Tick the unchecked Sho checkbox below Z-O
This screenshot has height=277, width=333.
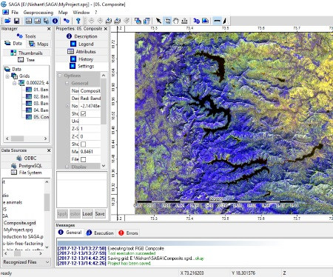tap(84, 144)
